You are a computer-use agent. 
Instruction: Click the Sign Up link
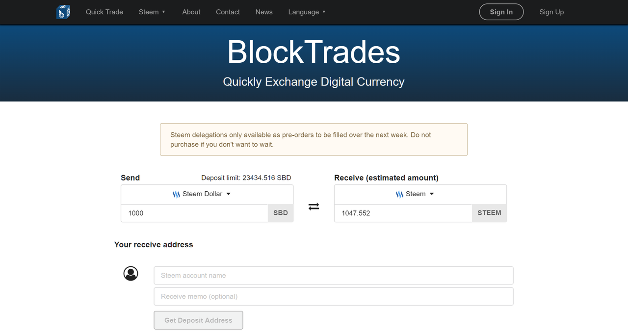click(551, 12)
